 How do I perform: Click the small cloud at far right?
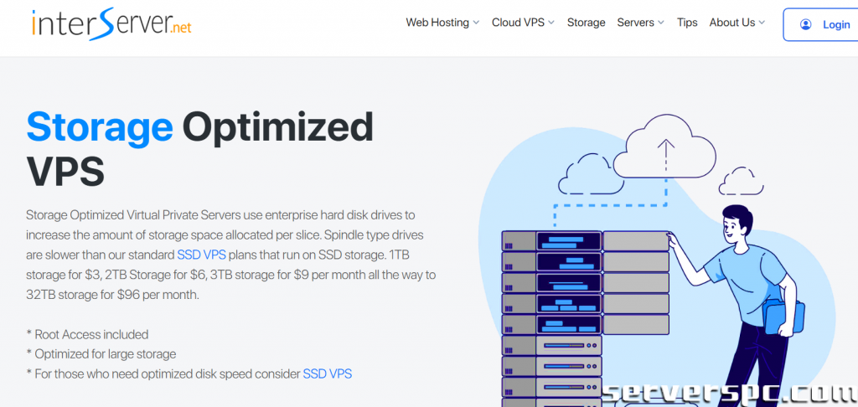(741, 181)
